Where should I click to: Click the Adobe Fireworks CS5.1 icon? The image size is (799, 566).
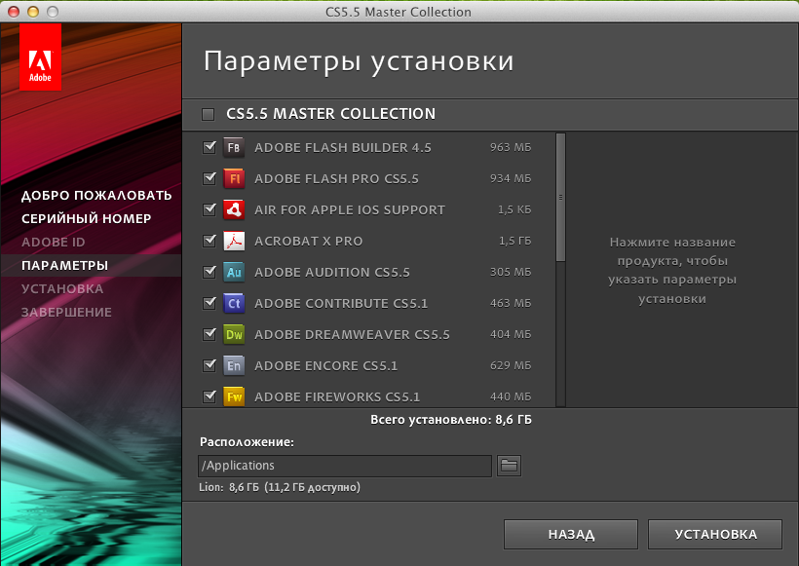pyautogui.click(x=233, y=396)
